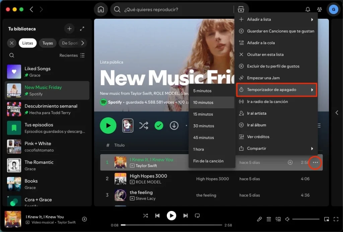Skip to the next track
This screenshot has width=343, height=232.
(185, 216)
